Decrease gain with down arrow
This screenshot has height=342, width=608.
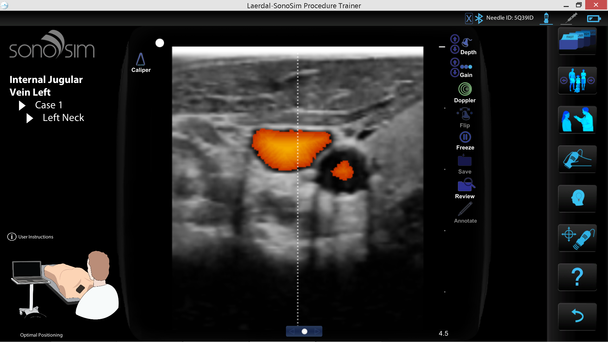click(x=455, y=73)
